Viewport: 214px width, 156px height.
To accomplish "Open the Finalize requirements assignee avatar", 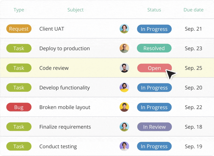I will tap(124, 127).
